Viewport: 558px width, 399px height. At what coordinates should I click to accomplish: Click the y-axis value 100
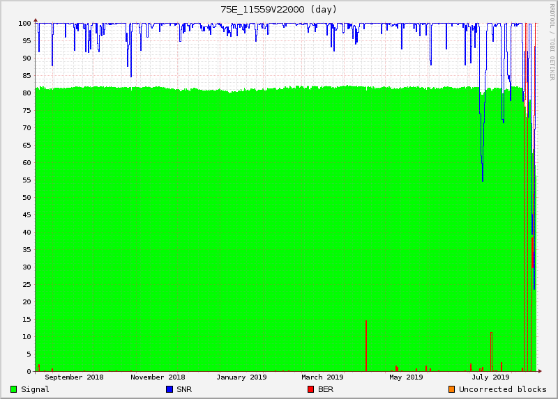click(x=24, y=24)
